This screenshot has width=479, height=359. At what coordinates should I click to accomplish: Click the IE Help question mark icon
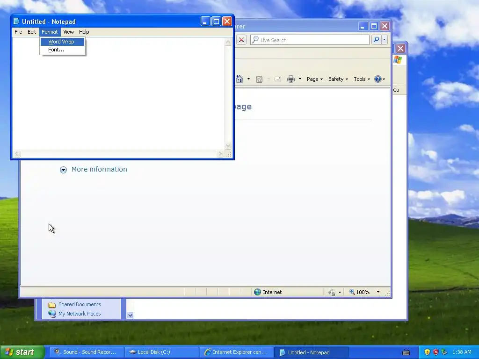[x=378, y=79]
